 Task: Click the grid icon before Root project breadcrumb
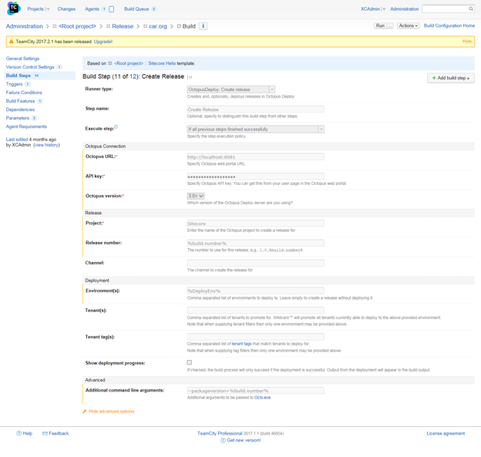click(x=55, y=26)
